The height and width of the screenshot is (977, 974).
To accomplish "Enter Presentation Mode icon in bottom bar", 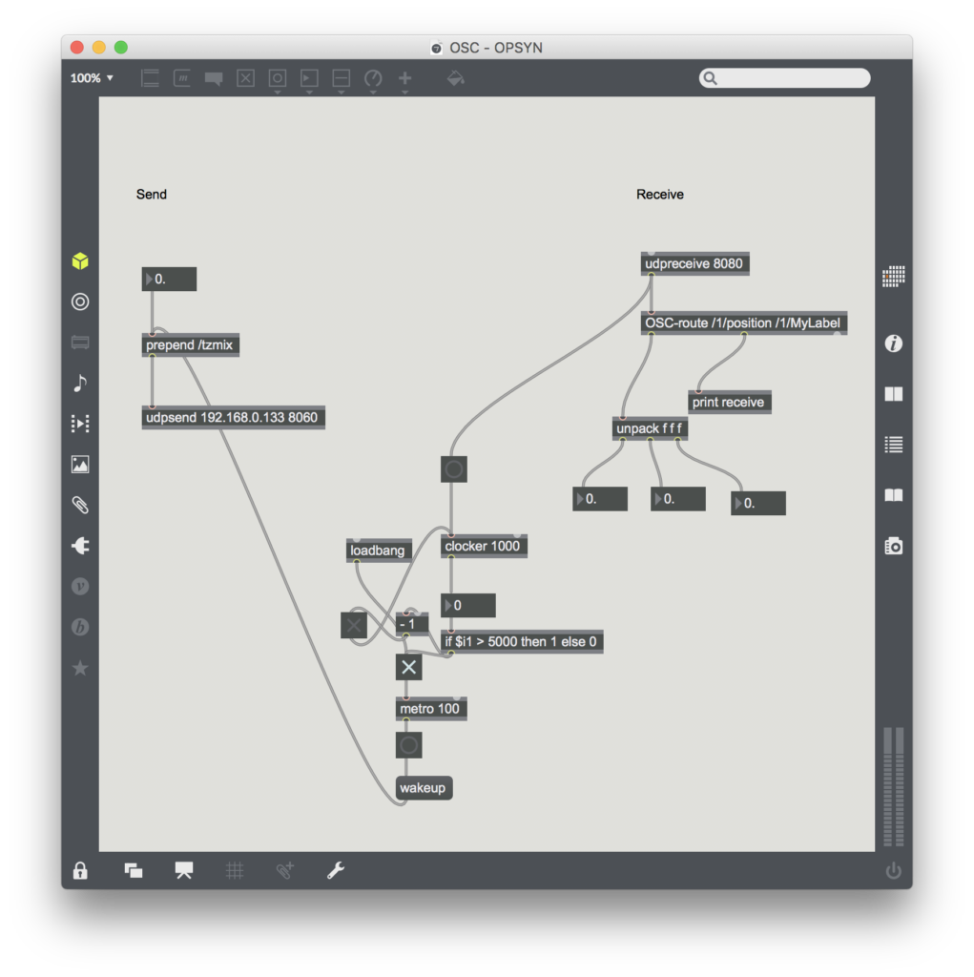I will coord(184,870).
